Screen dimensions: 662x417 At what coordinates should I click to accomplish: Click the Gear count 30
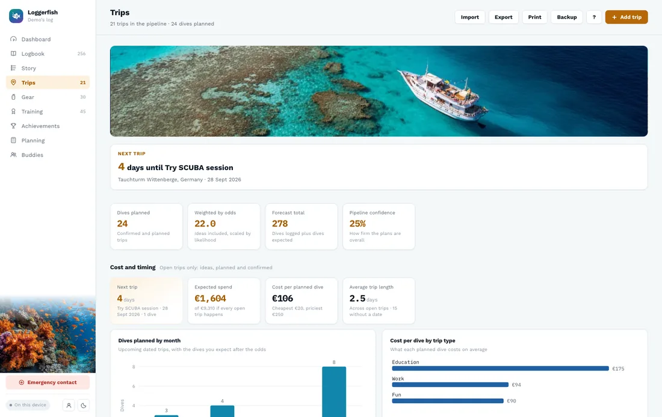83,97
